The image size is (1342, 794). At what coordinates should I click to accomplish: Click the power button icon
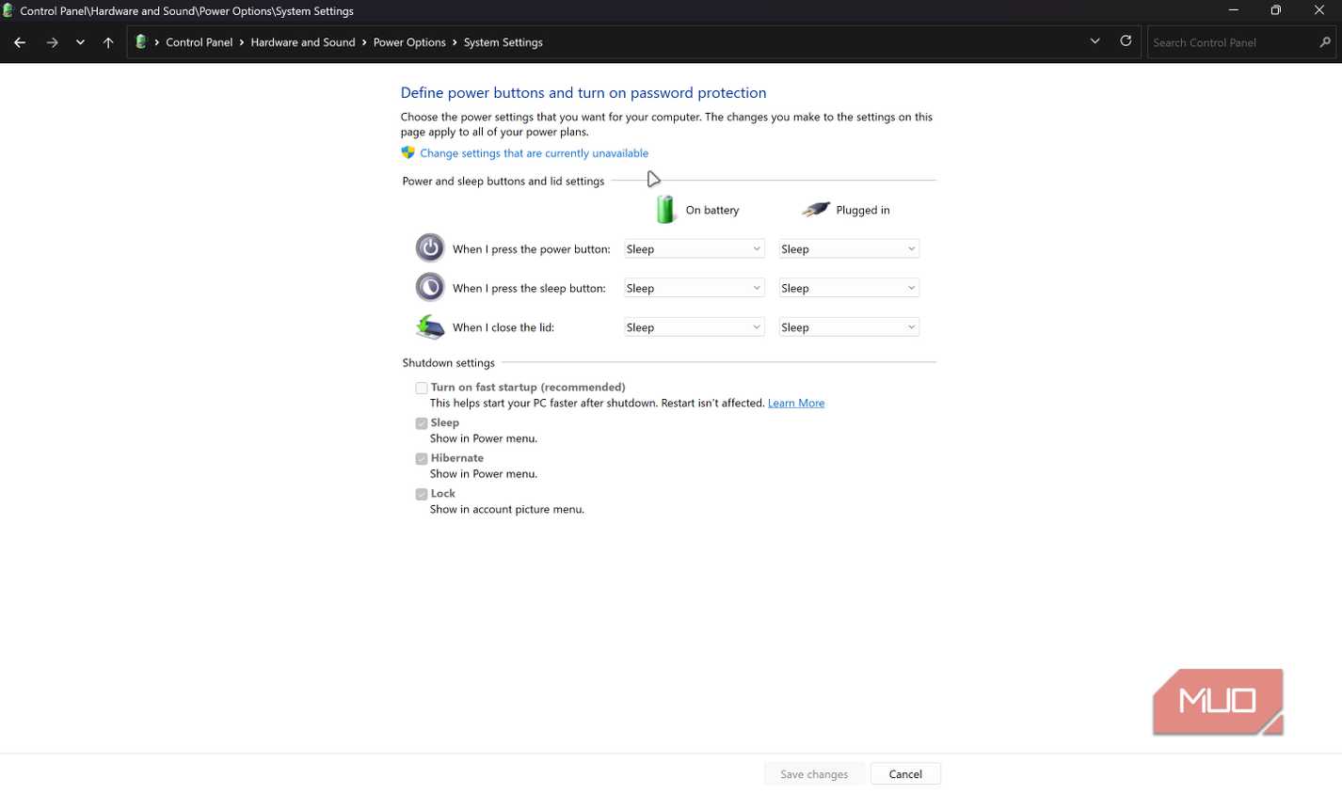click(430, 247)
